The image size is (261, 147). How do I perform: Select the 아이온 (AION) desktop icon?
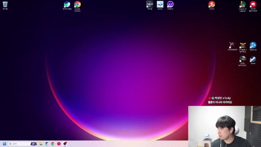[150, 4]
